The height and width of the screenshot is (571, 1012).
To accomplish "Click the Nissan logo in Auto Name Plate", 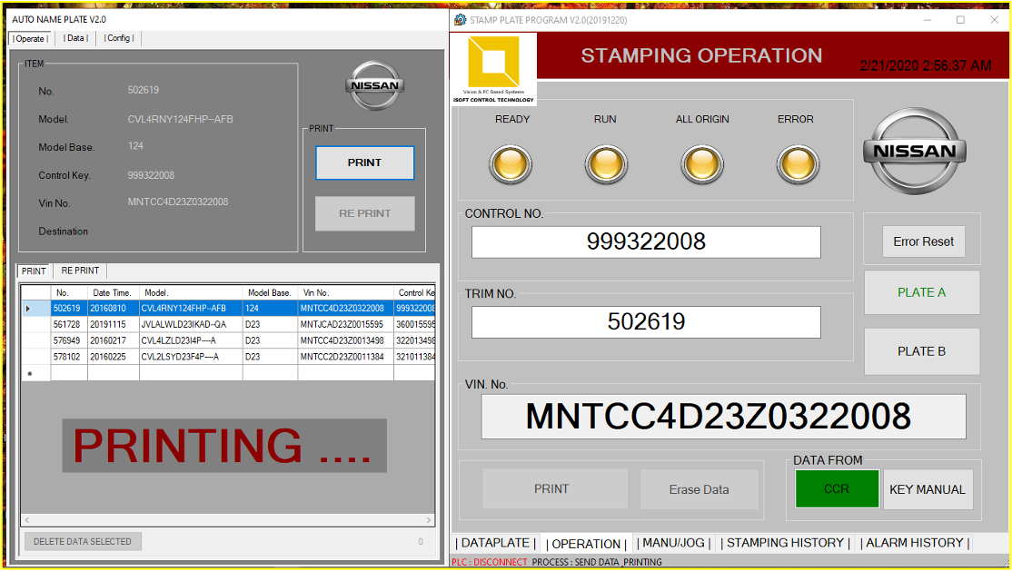I will pyautogui.click(x=373, y=86).
